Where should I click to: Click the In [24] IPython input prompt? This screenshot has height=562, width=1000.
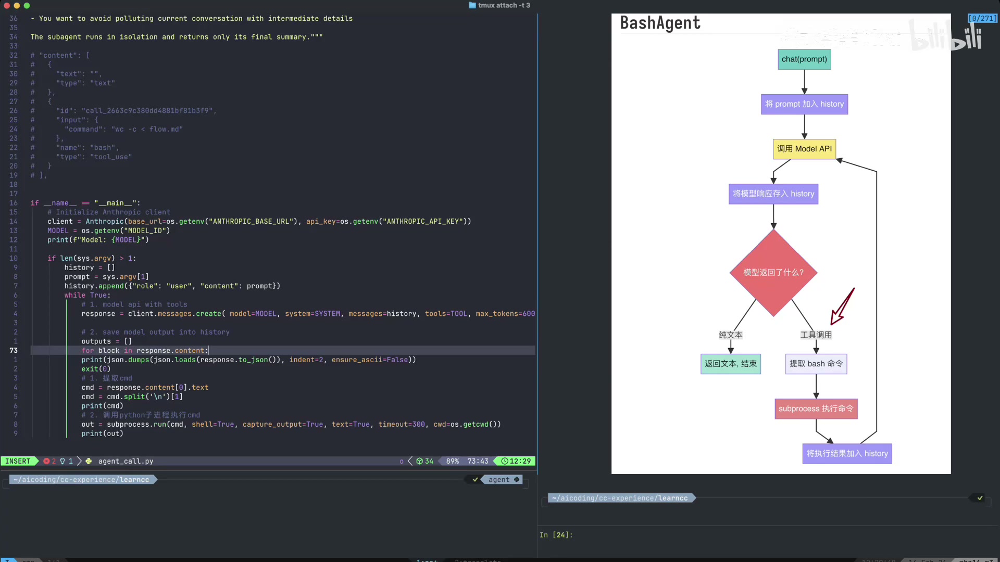click(x=556, y=535)
